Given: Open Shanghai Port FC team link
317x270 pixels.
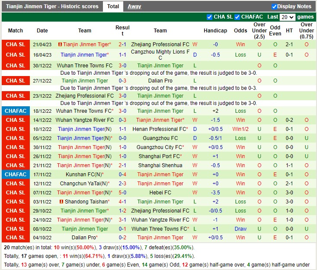Looking at the screenshot, I should click(x=160, y=156).
